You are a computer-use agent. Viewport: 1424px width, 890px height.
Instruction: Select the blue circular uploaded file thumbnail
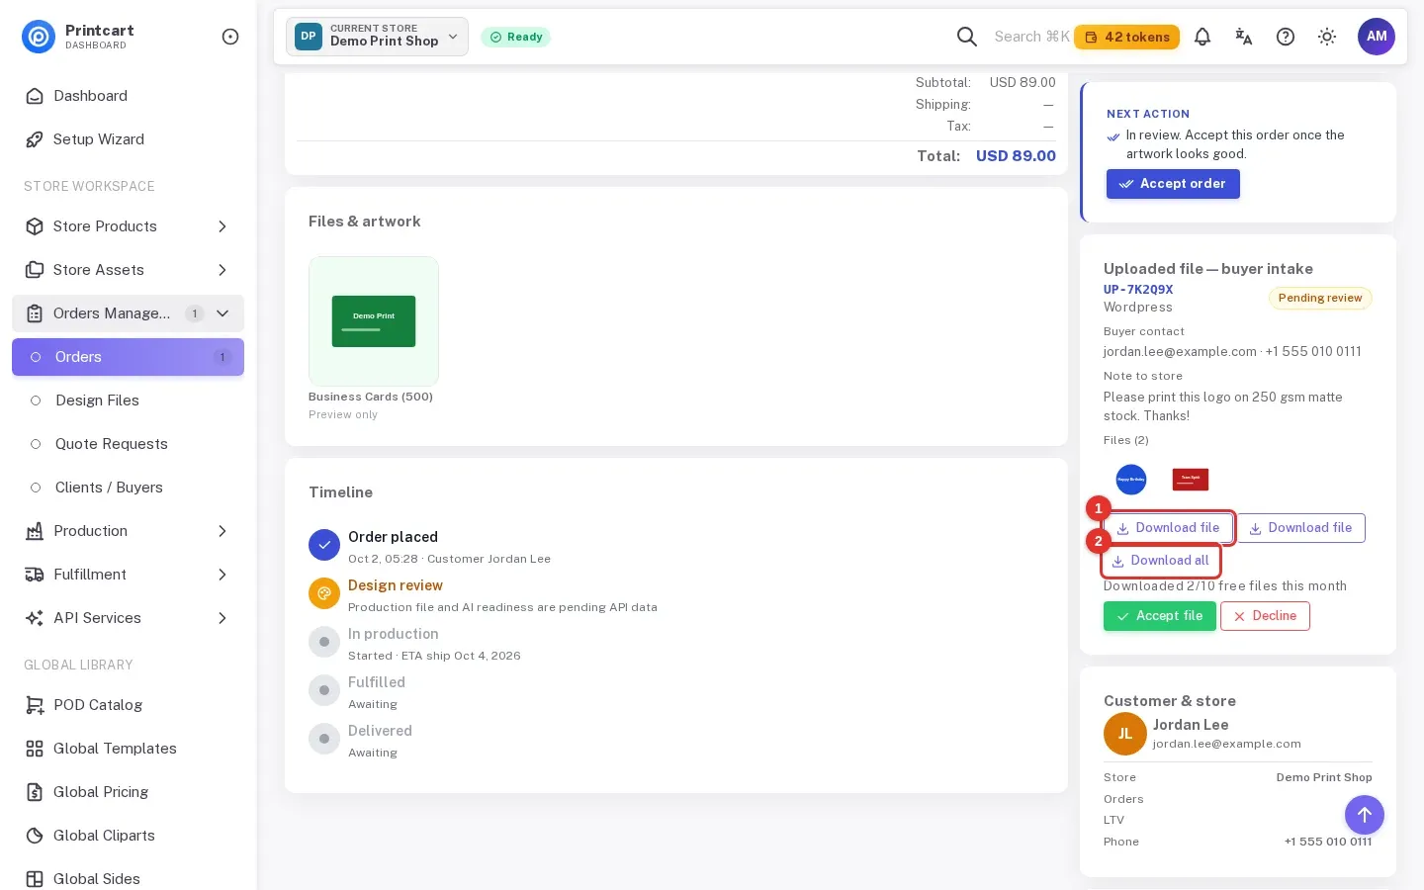(x=1131, y=480)
